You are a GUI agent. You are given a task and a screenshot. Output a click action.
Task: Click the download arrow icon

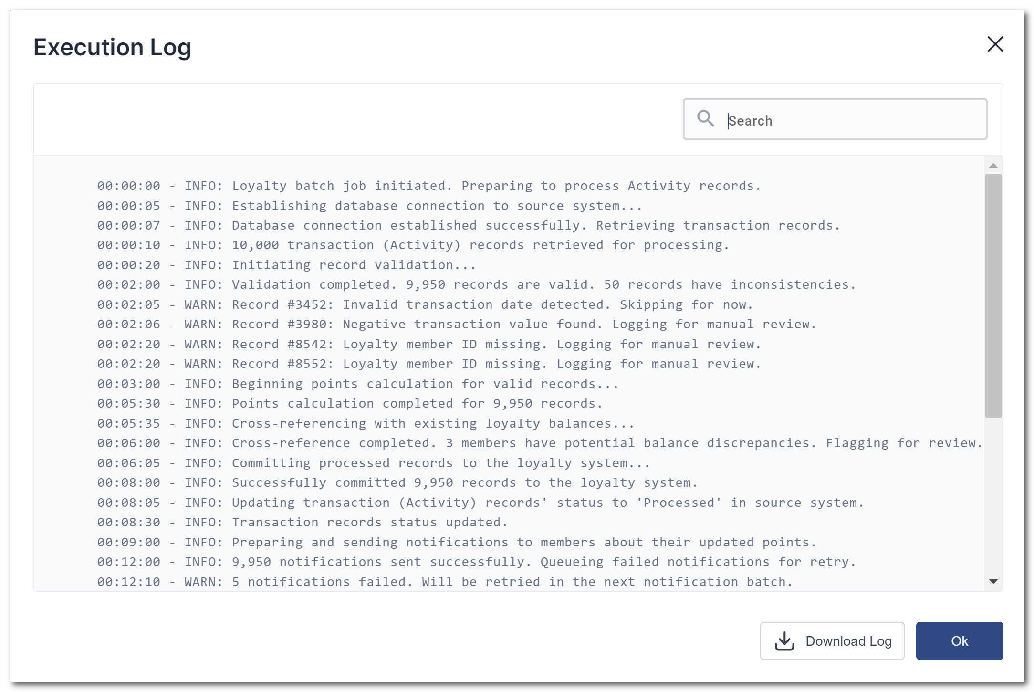784,641
